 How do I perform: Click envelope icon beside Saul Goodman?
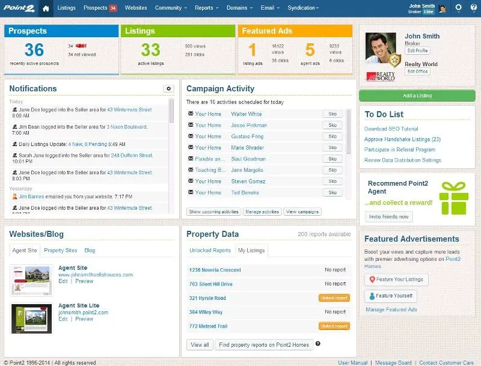[191, 159]
